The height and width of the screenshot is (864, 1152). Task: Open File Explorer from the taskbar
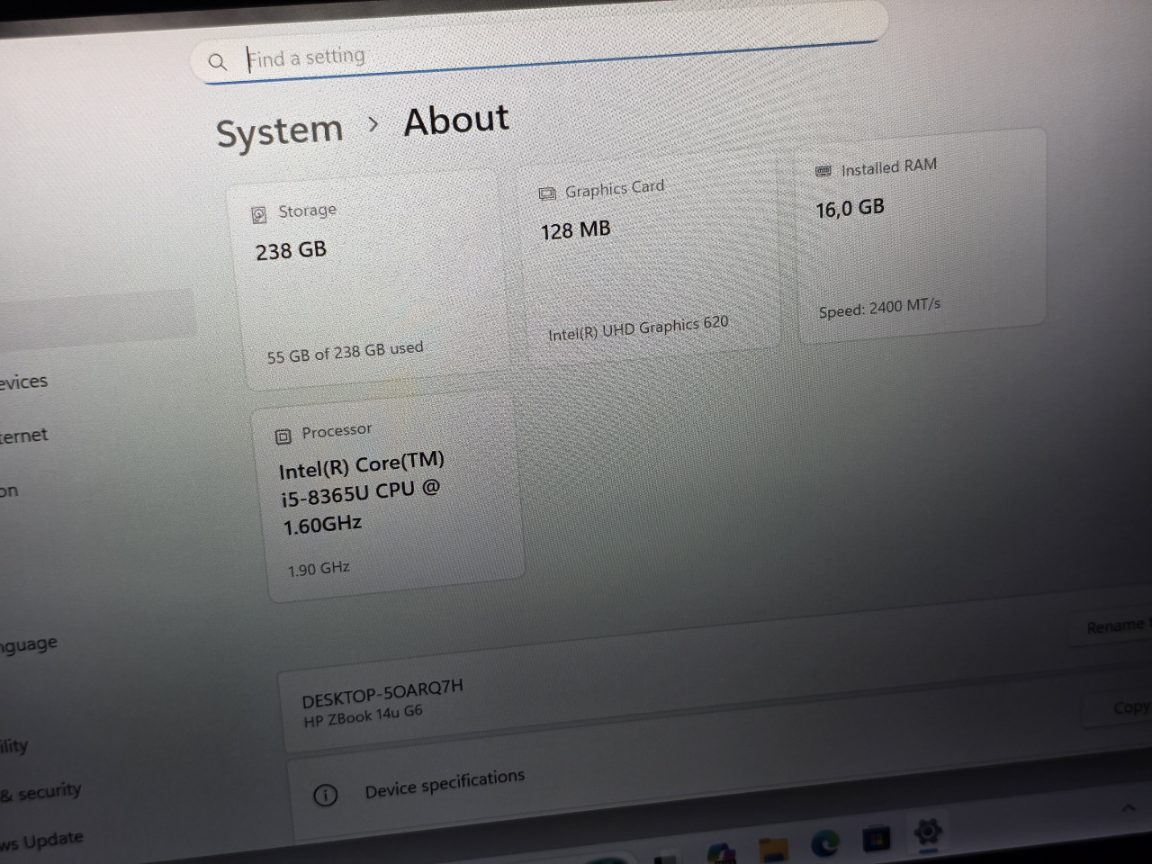point(773,848)
